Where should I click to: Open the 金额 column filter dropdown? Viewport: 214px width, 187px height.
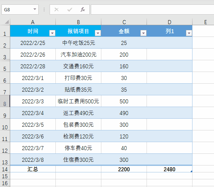click(x=143, y=33)
